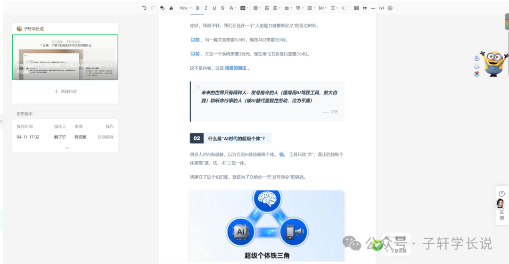
Task: Click 韩子轩 in the history row
Action: coord(60,137)
